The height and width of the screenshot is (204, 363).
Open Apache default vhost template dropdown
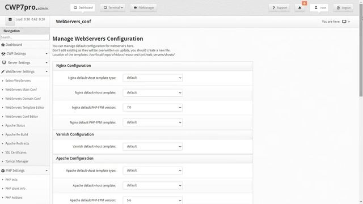coord(153,185)
